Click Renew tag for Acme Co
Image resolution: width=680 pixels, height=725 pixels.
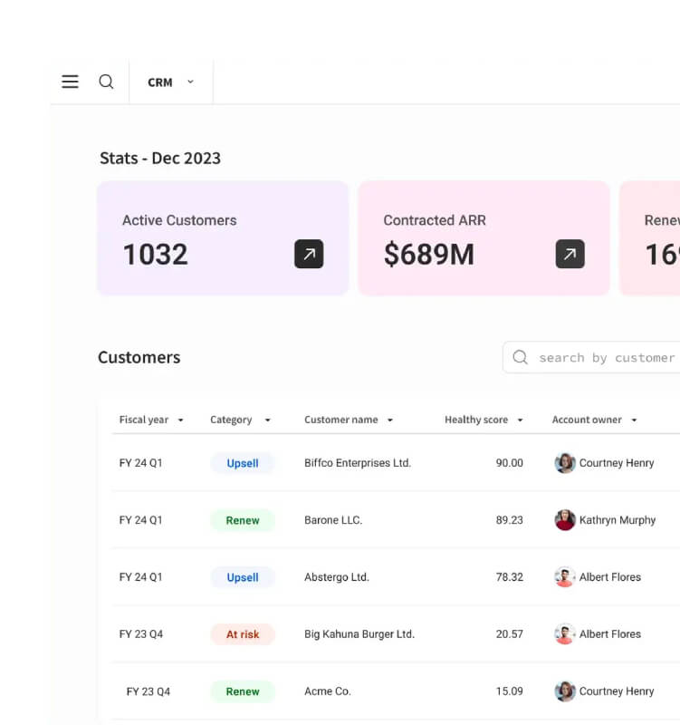click(243, 691)
